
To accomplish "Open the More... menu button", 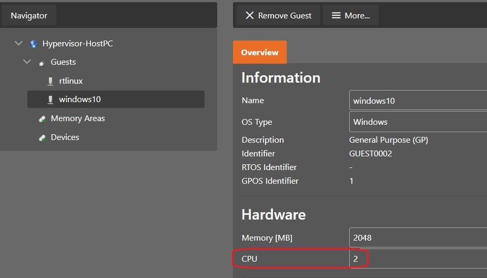I will click(350, 16).
